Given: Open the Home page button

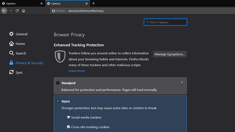Looking at the screenshot, I should (23, 11).
